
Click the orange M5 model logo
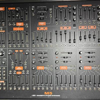[x=48, y=93]
